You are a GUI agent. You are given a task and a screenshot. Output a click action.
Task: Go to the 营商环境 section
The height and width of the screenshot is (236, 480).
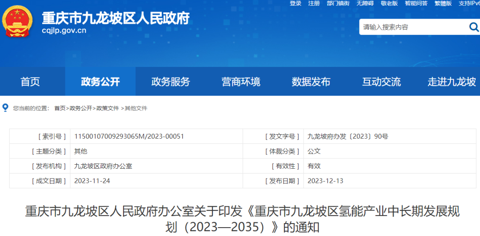click(241, 82)
